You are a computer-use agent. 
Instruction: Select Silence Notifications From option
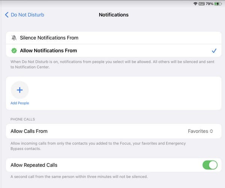(114, 38)
